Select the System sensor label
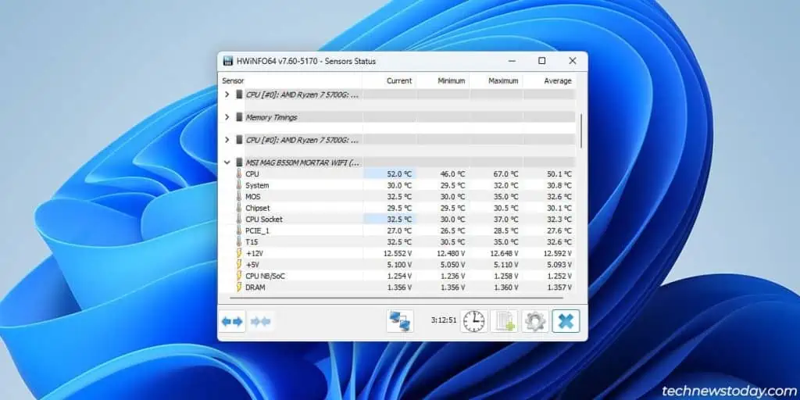The image size is (800, 400). (x=257, y=185)
